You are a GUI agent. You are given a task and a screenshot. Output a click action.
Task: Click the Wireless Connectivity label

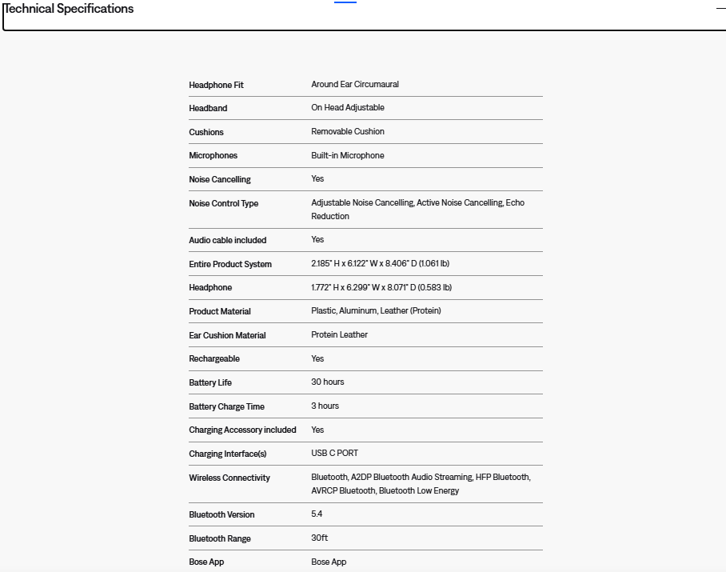[x=229, y=478]
